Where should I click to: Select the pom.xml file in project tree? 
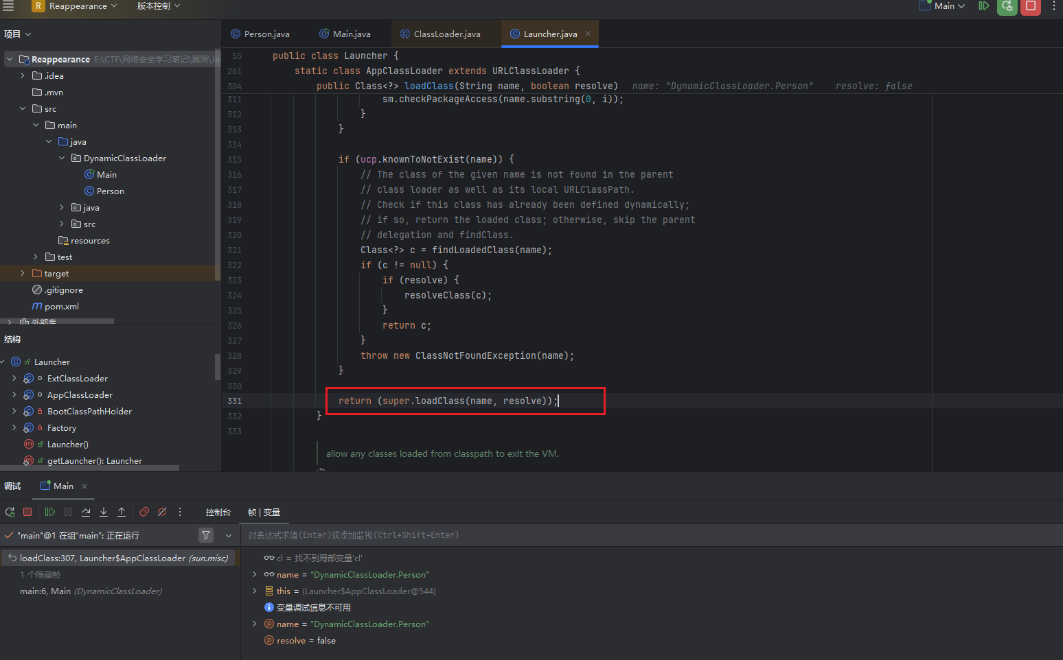coord(61,307)
